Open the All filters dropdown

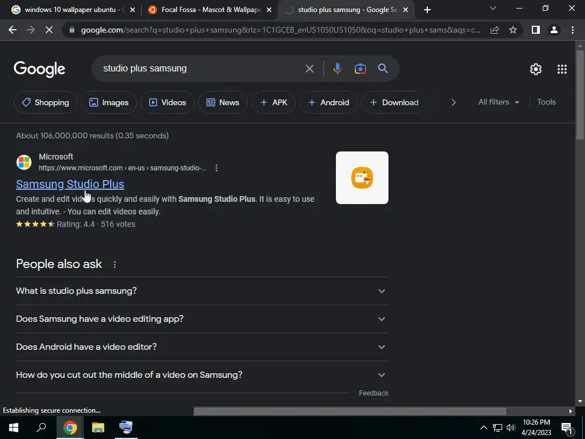[499, 102]
